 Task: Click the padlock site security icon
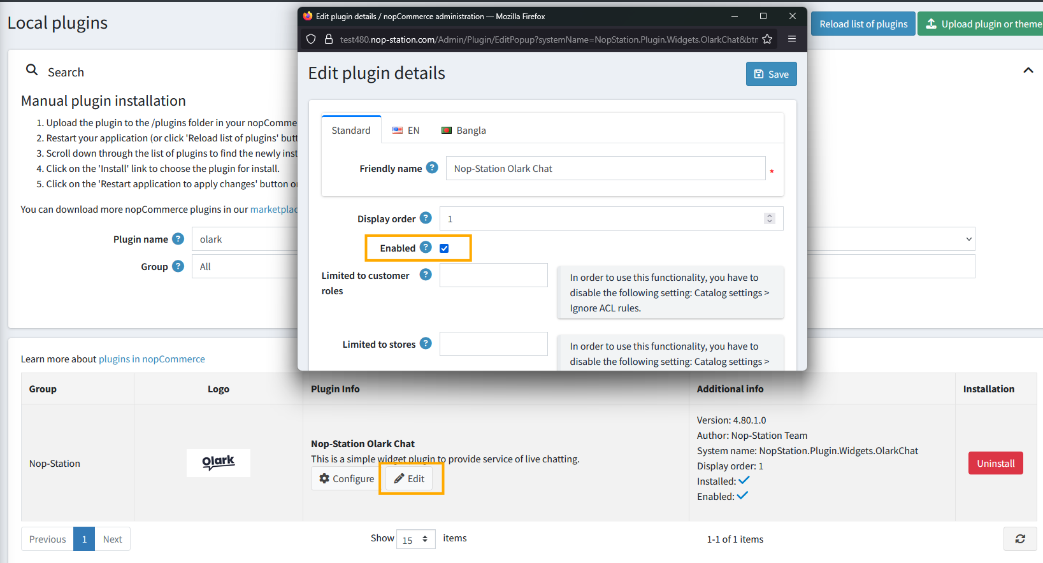[x=329, y=39]
